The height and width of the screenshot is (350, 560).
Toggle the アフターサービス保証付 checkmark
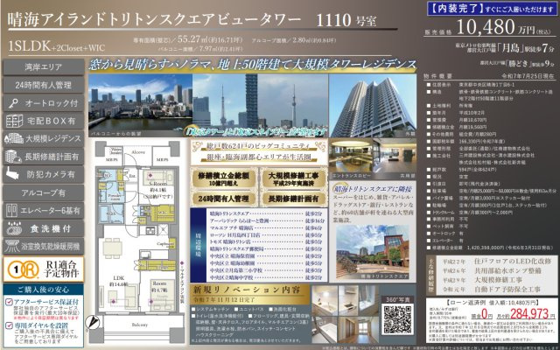click(9, 302)
